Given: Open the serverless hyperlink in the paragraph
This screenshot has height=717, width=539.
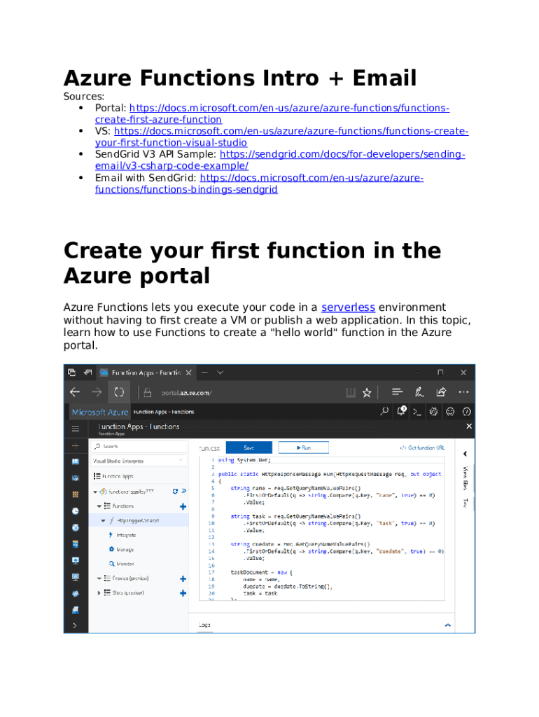Looking at the screenshot, I should (x=348, y=307).
